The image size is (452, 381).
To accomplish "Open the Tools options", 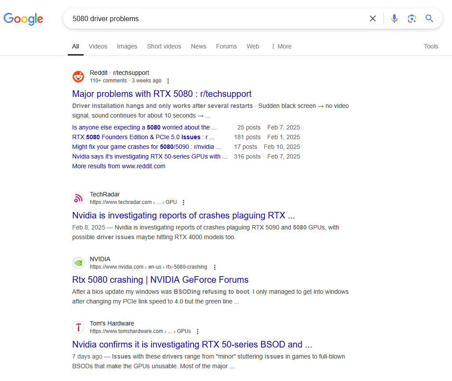I will pyautogui.click(x=431, y=46).
